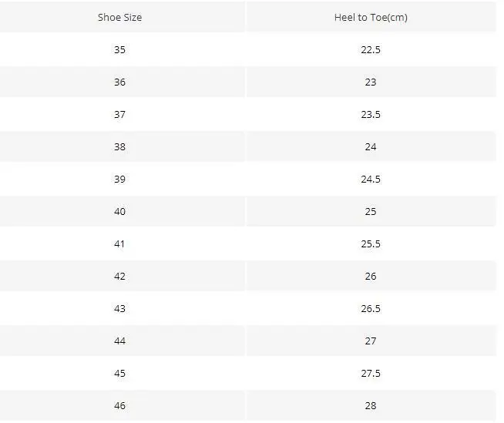Select shoe size 35 cell
This screenshot has width=504, height=423.
pos(119,49)
